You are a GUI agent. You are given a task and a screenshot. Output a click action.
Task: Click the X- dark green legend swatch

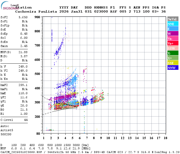(x=173, y=53)
